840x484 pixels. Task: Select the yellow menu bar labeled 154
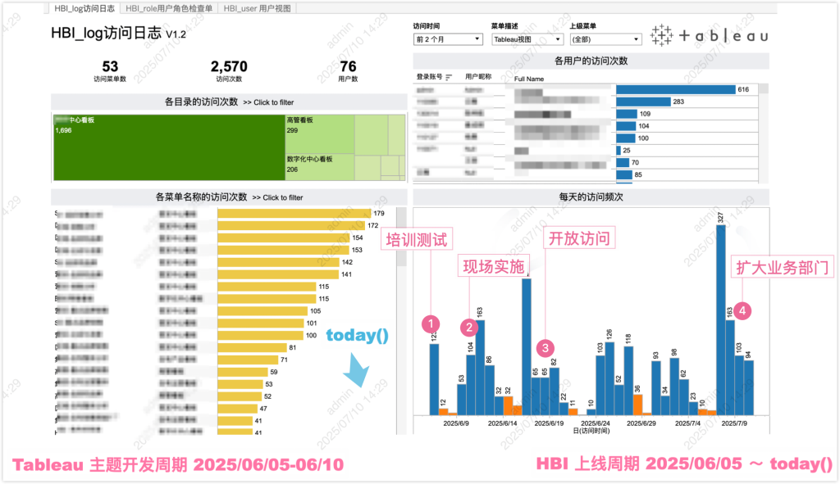[283, 238]
